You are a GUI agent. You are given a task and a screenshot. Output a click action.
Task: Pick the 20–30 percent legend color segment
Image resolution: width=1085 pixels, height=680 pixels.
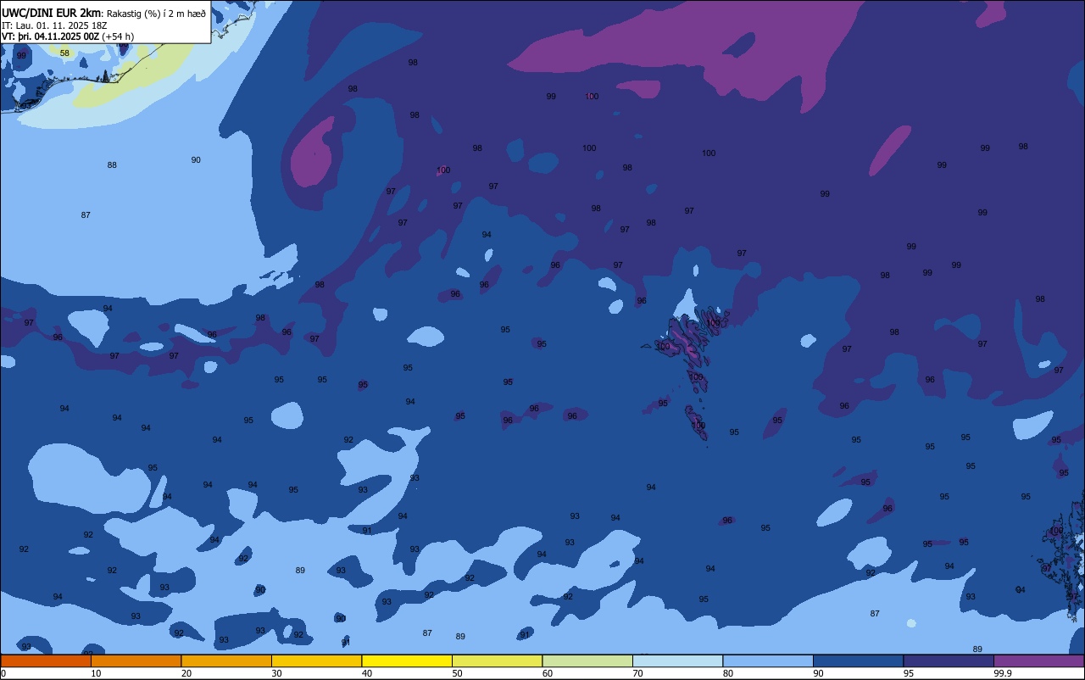click(x=226, y=660)
